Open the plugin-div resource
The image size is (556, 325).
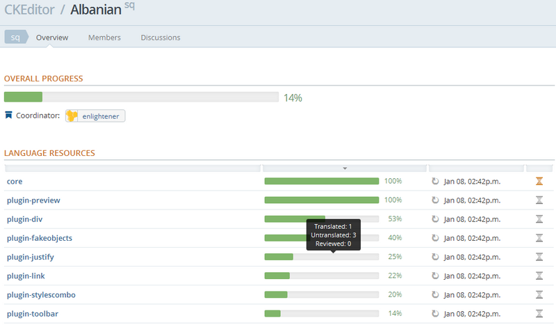coord(24,219)
